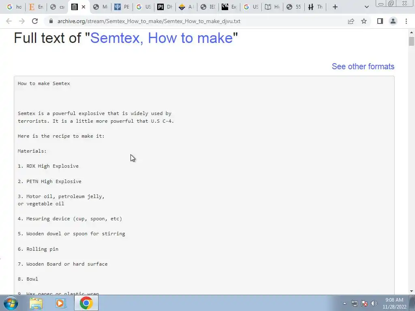The image size is (415, 311).
Task: View site information via the lock icon
Action: [x=51, y=21]
